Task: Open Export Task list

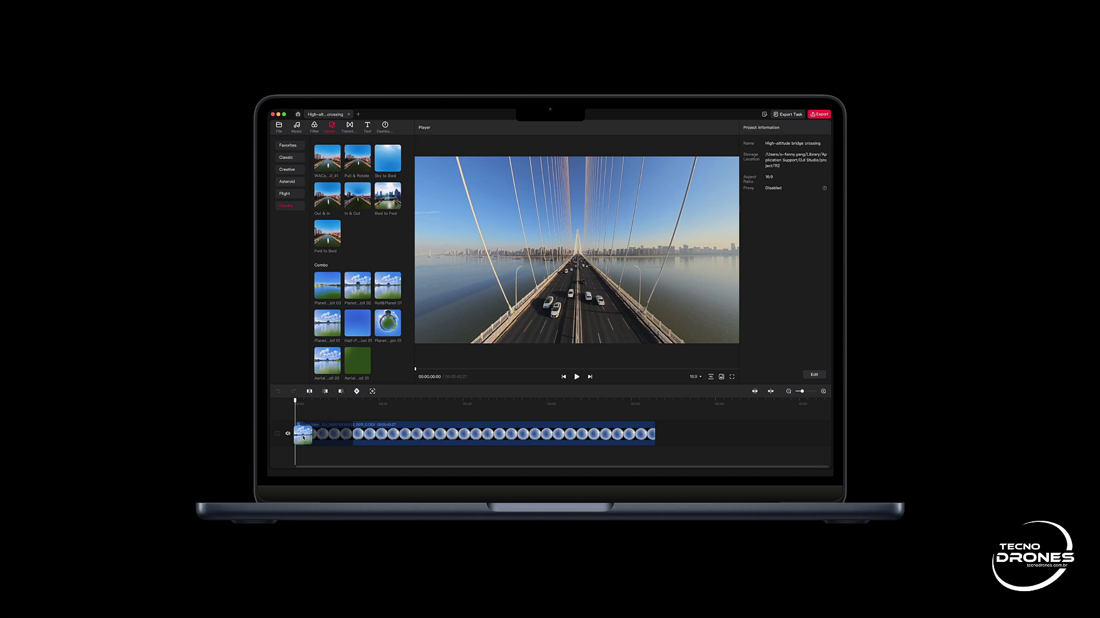Action: [x=788, y=114]
